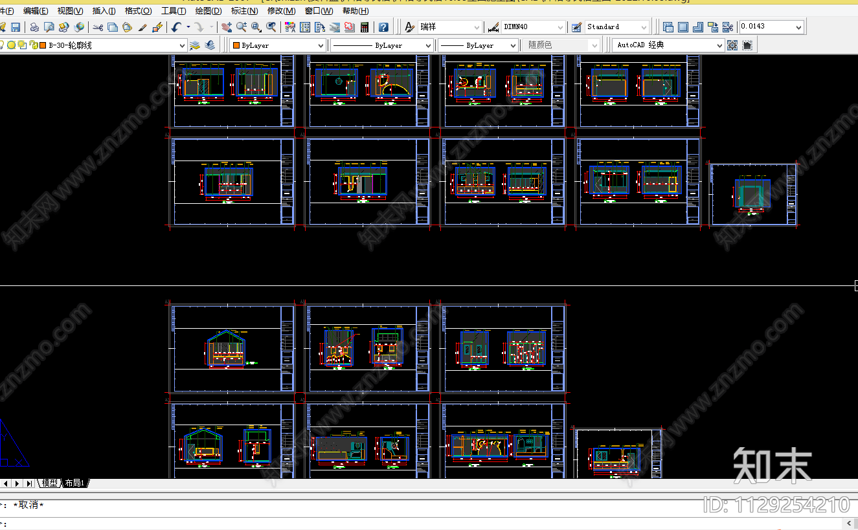This screenshot has width=858, height=530.
Task: Open the Sheet Set Manager icon
Action: pyautogui.click(x=335, y=27)
